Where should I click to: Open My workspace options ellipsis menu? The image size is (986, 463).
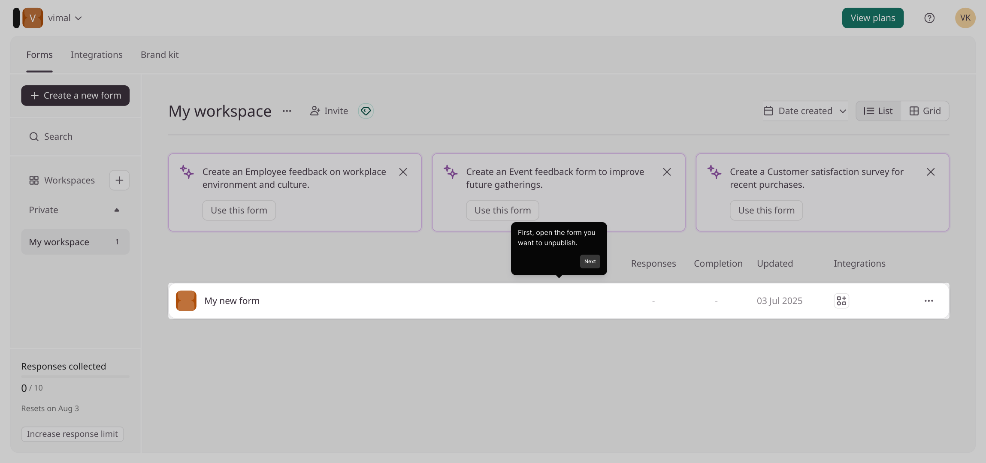287,111
